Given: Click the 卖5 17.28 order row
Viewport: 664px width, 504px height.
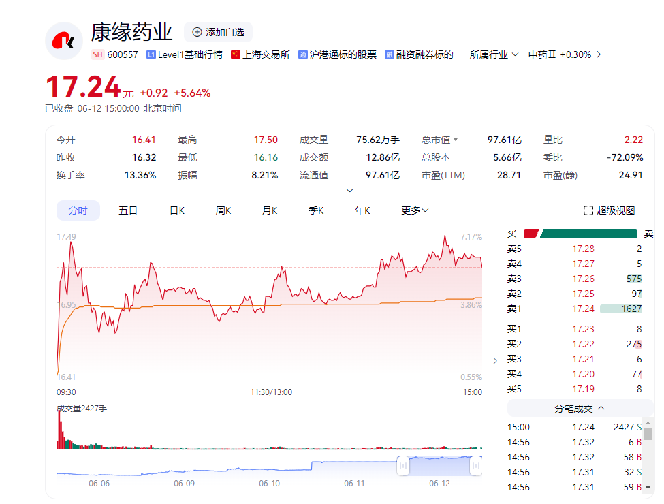Looking at the screenshot, I should (x=575, y=249).
